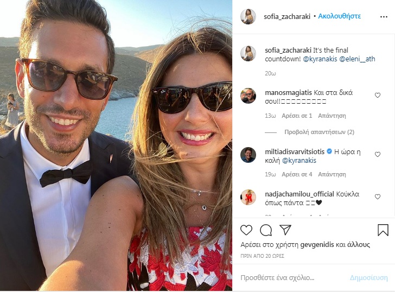
Task: Open comments via the speech bubble icon
Action: tap(266, 230)
